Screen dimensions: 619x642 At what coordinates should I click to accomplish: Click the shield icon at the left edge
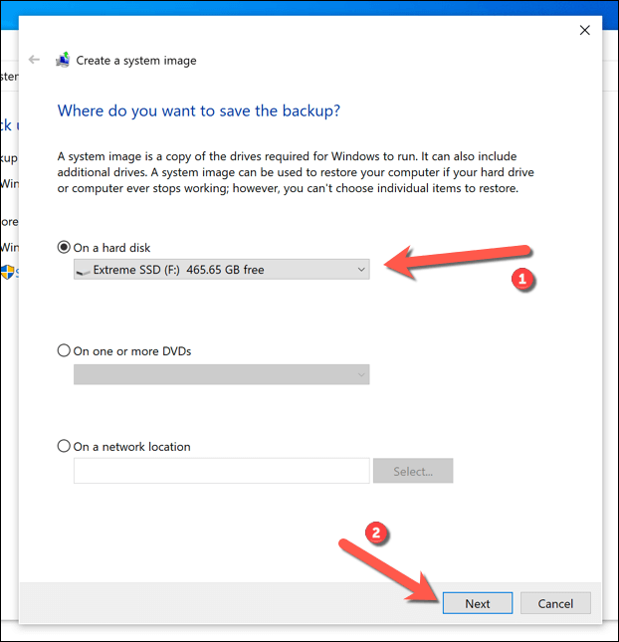click(7, 272)
